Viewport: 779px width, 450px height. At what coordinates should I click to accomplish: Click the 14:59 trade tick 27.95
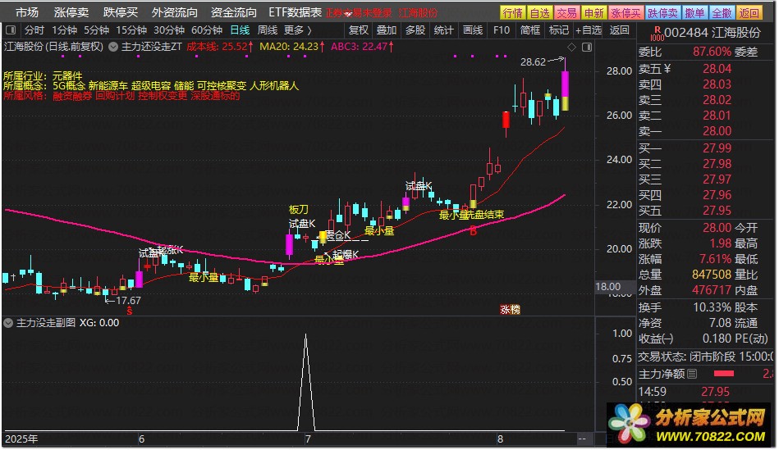click(x=716, y=392)
